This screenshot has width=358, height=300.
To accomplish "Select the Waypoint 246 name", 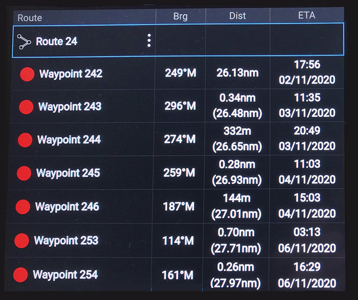I will 67,206.
